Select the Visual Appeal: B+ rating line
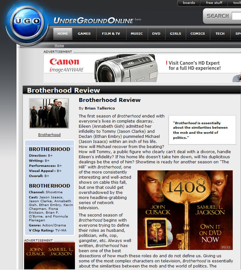This screenshot has height=270, width=241. [x=45, y=171]
